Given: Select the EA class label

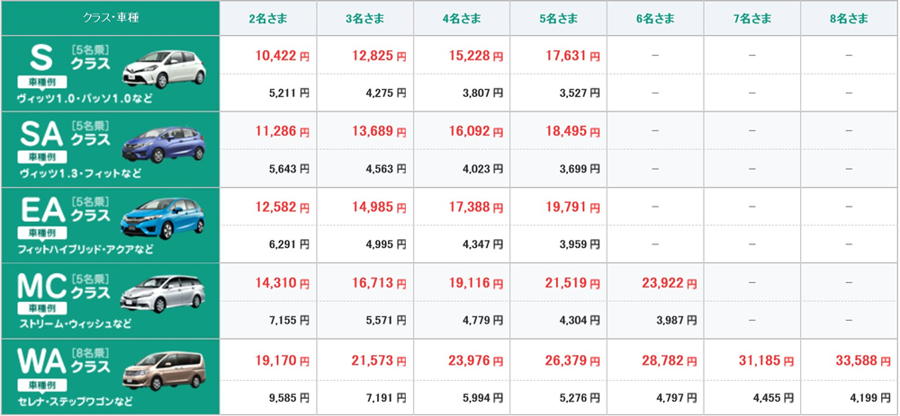Looking at the screenshot, I should pos(42,210).
